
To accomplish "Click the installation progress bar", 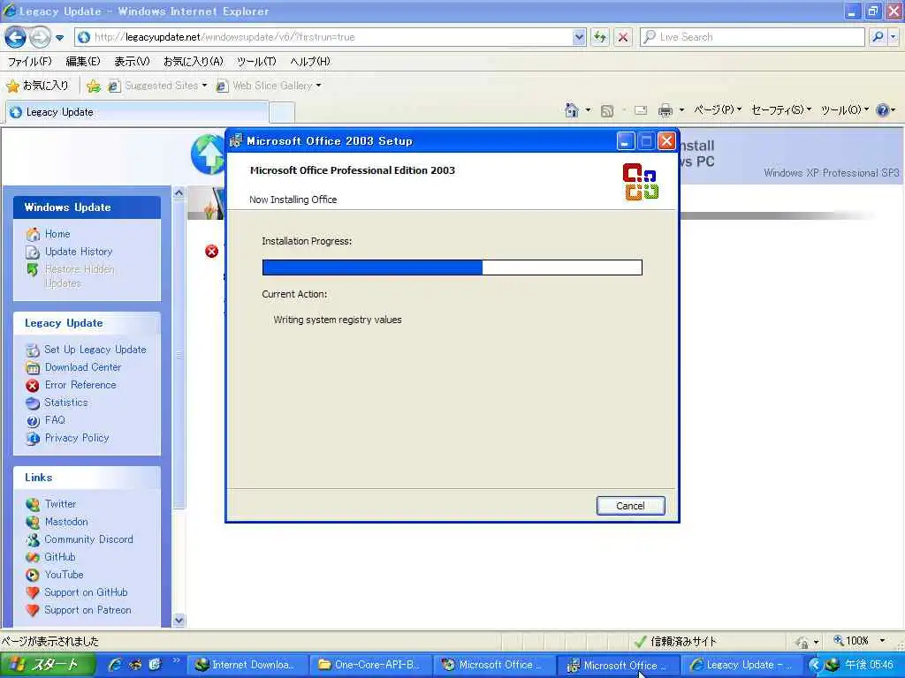I will tap(452, 267).
